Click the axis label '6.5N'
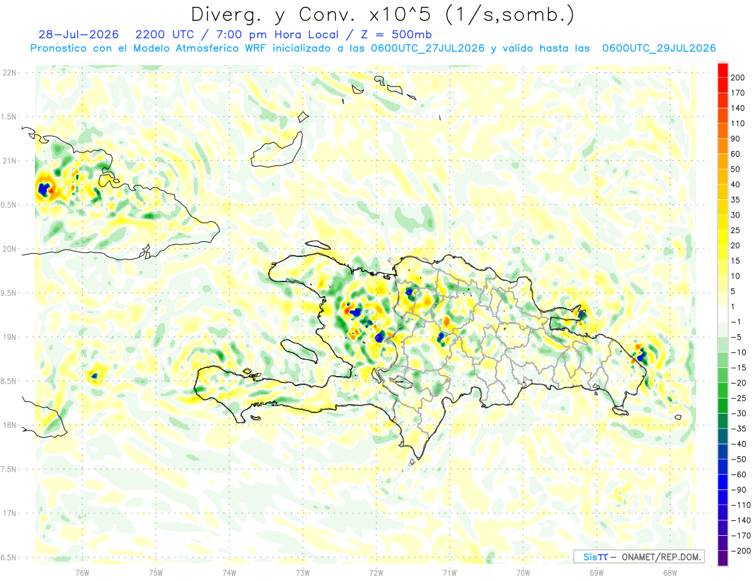The image size is (752, 581). pyautogui.click(x=9, y=557)
